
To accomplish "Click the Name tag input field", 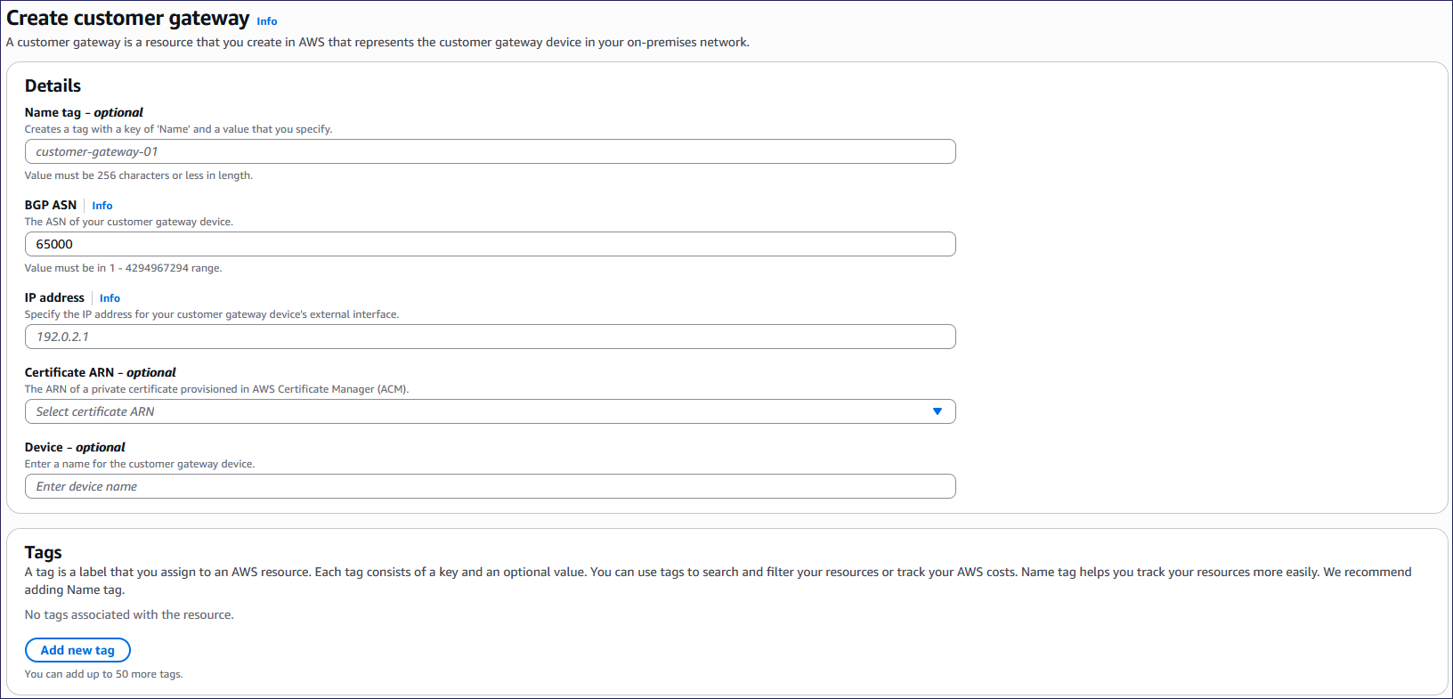I will click(490, 151).
